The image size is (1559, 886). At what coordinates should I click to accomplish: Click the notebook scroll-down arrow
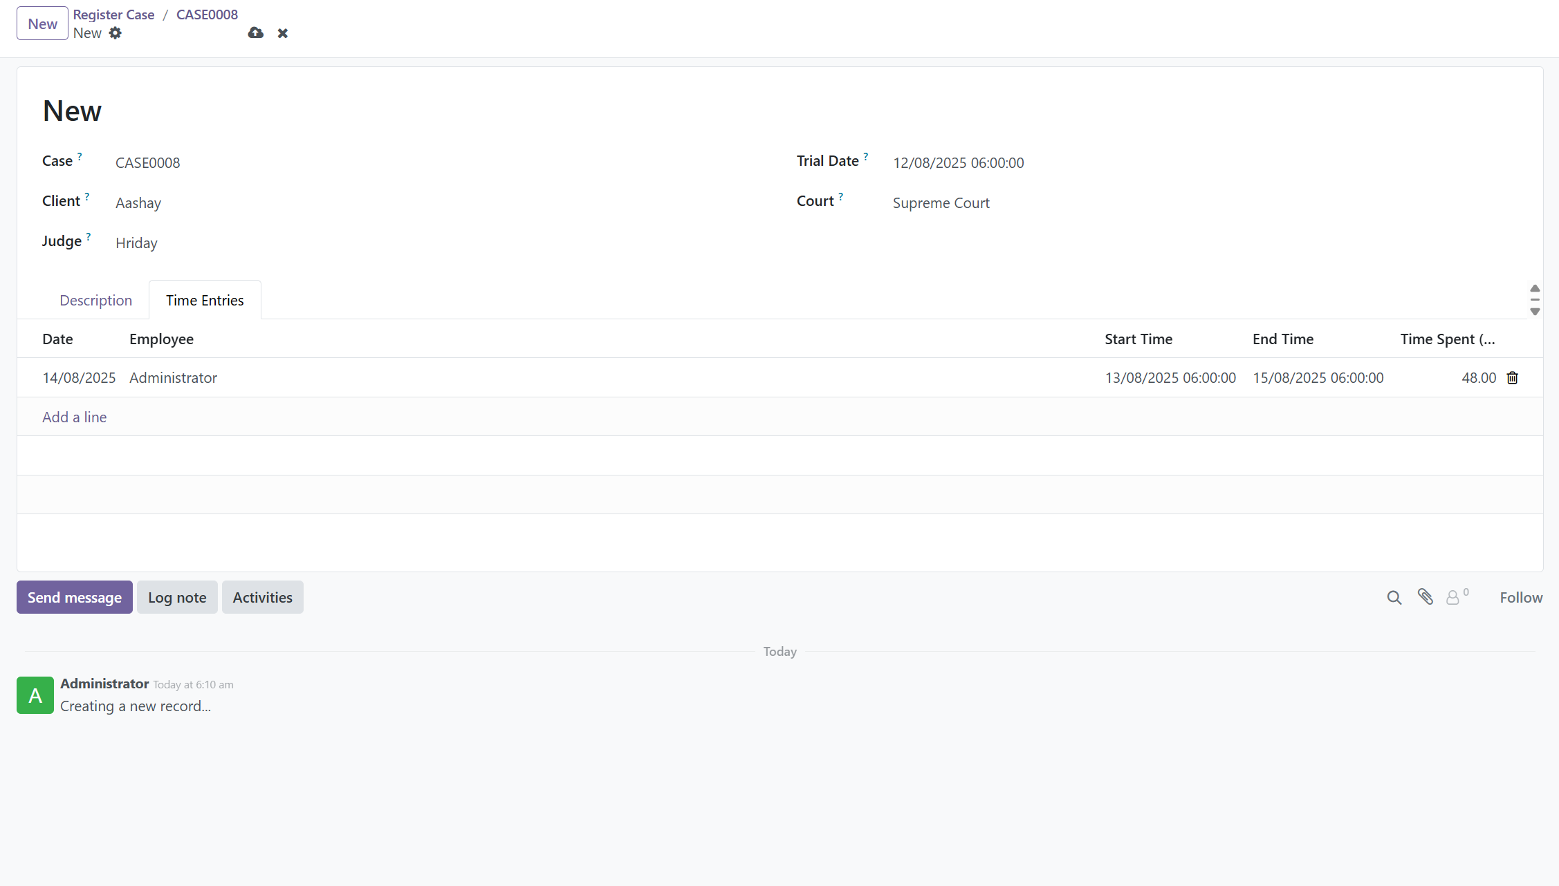point(1535,312)
